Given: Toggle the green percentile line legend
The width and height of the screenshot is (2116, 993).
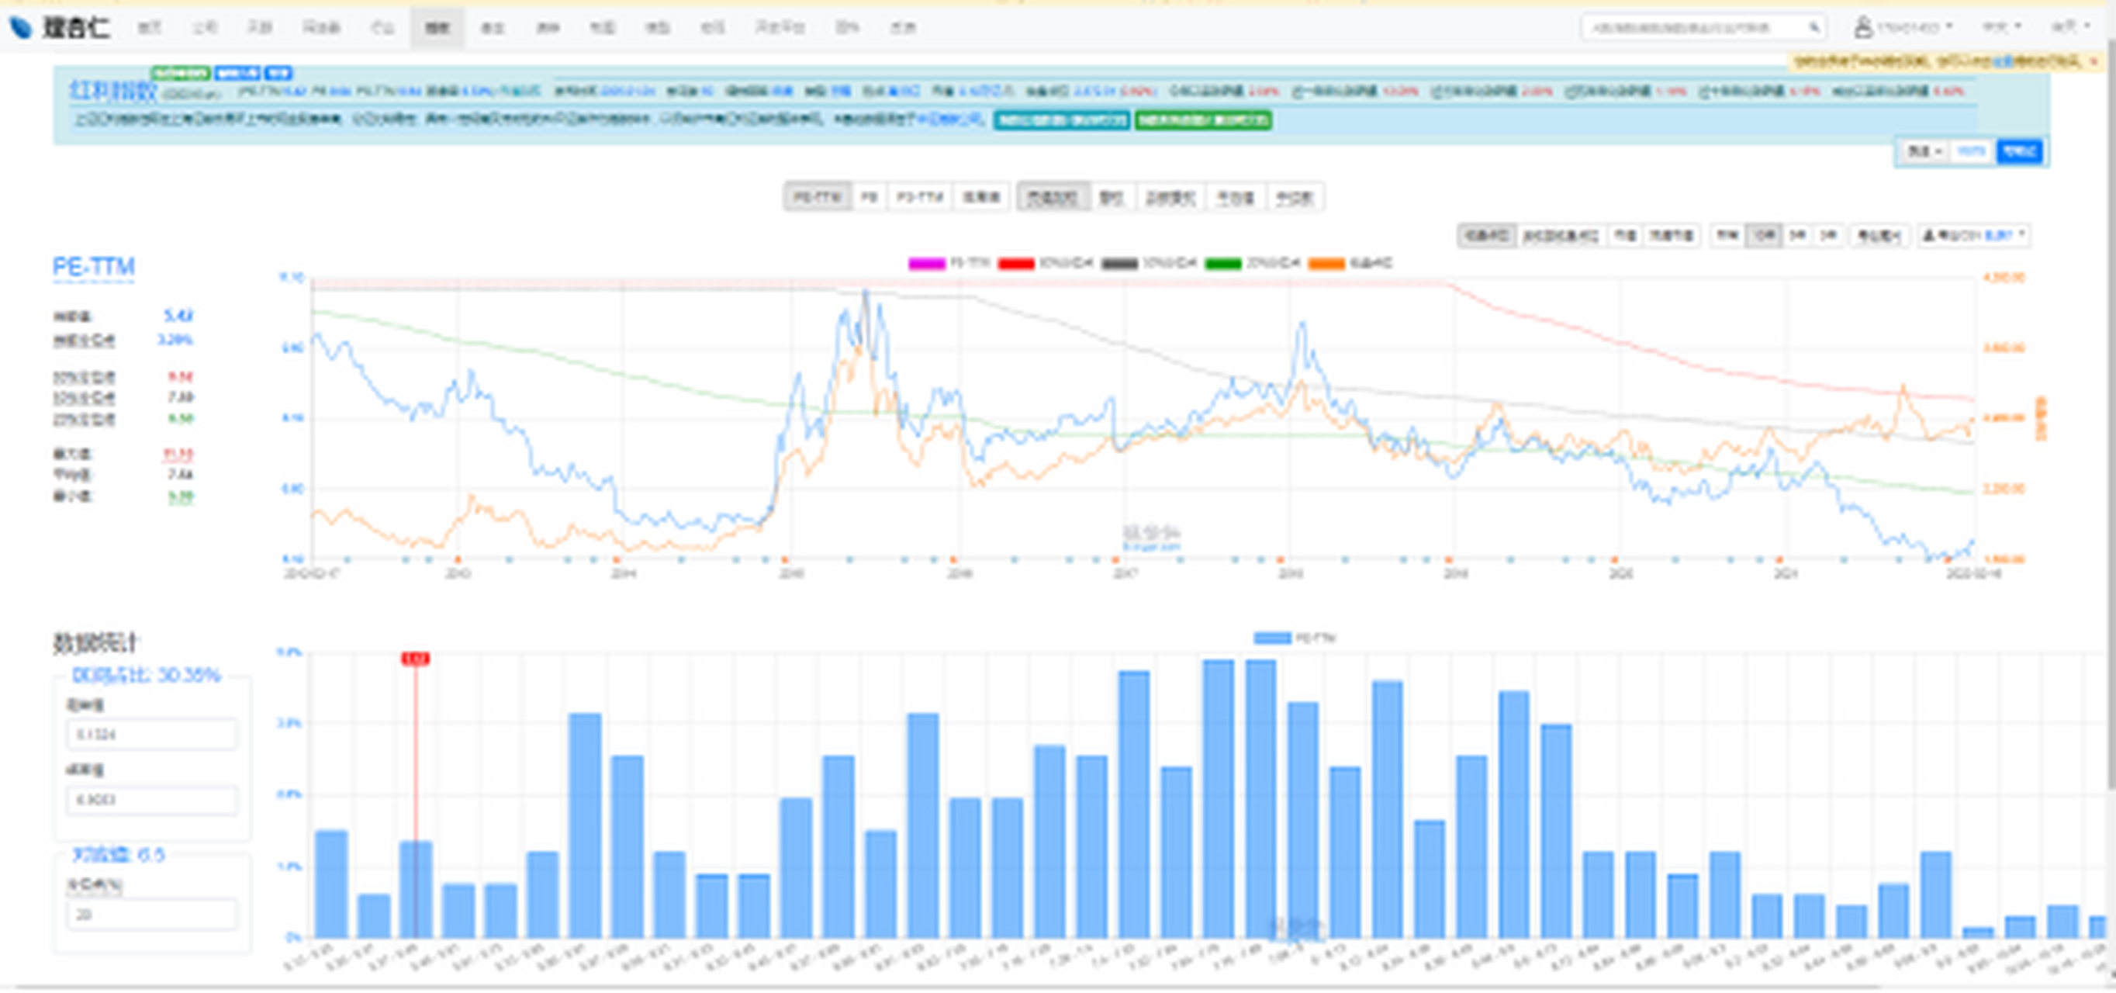Looking at the screenshot, I should (1222, 264).
